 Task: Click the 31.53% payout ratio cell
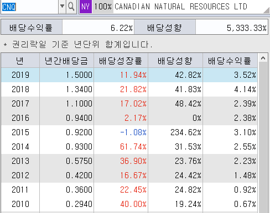(175, 147)
